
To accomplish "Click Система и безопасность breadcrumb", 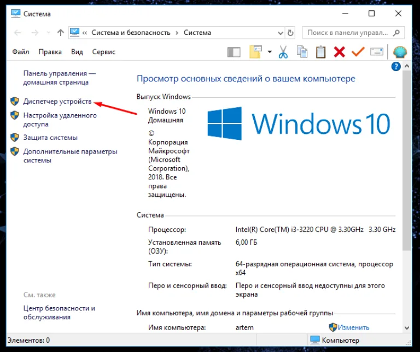I will (131, 33).
